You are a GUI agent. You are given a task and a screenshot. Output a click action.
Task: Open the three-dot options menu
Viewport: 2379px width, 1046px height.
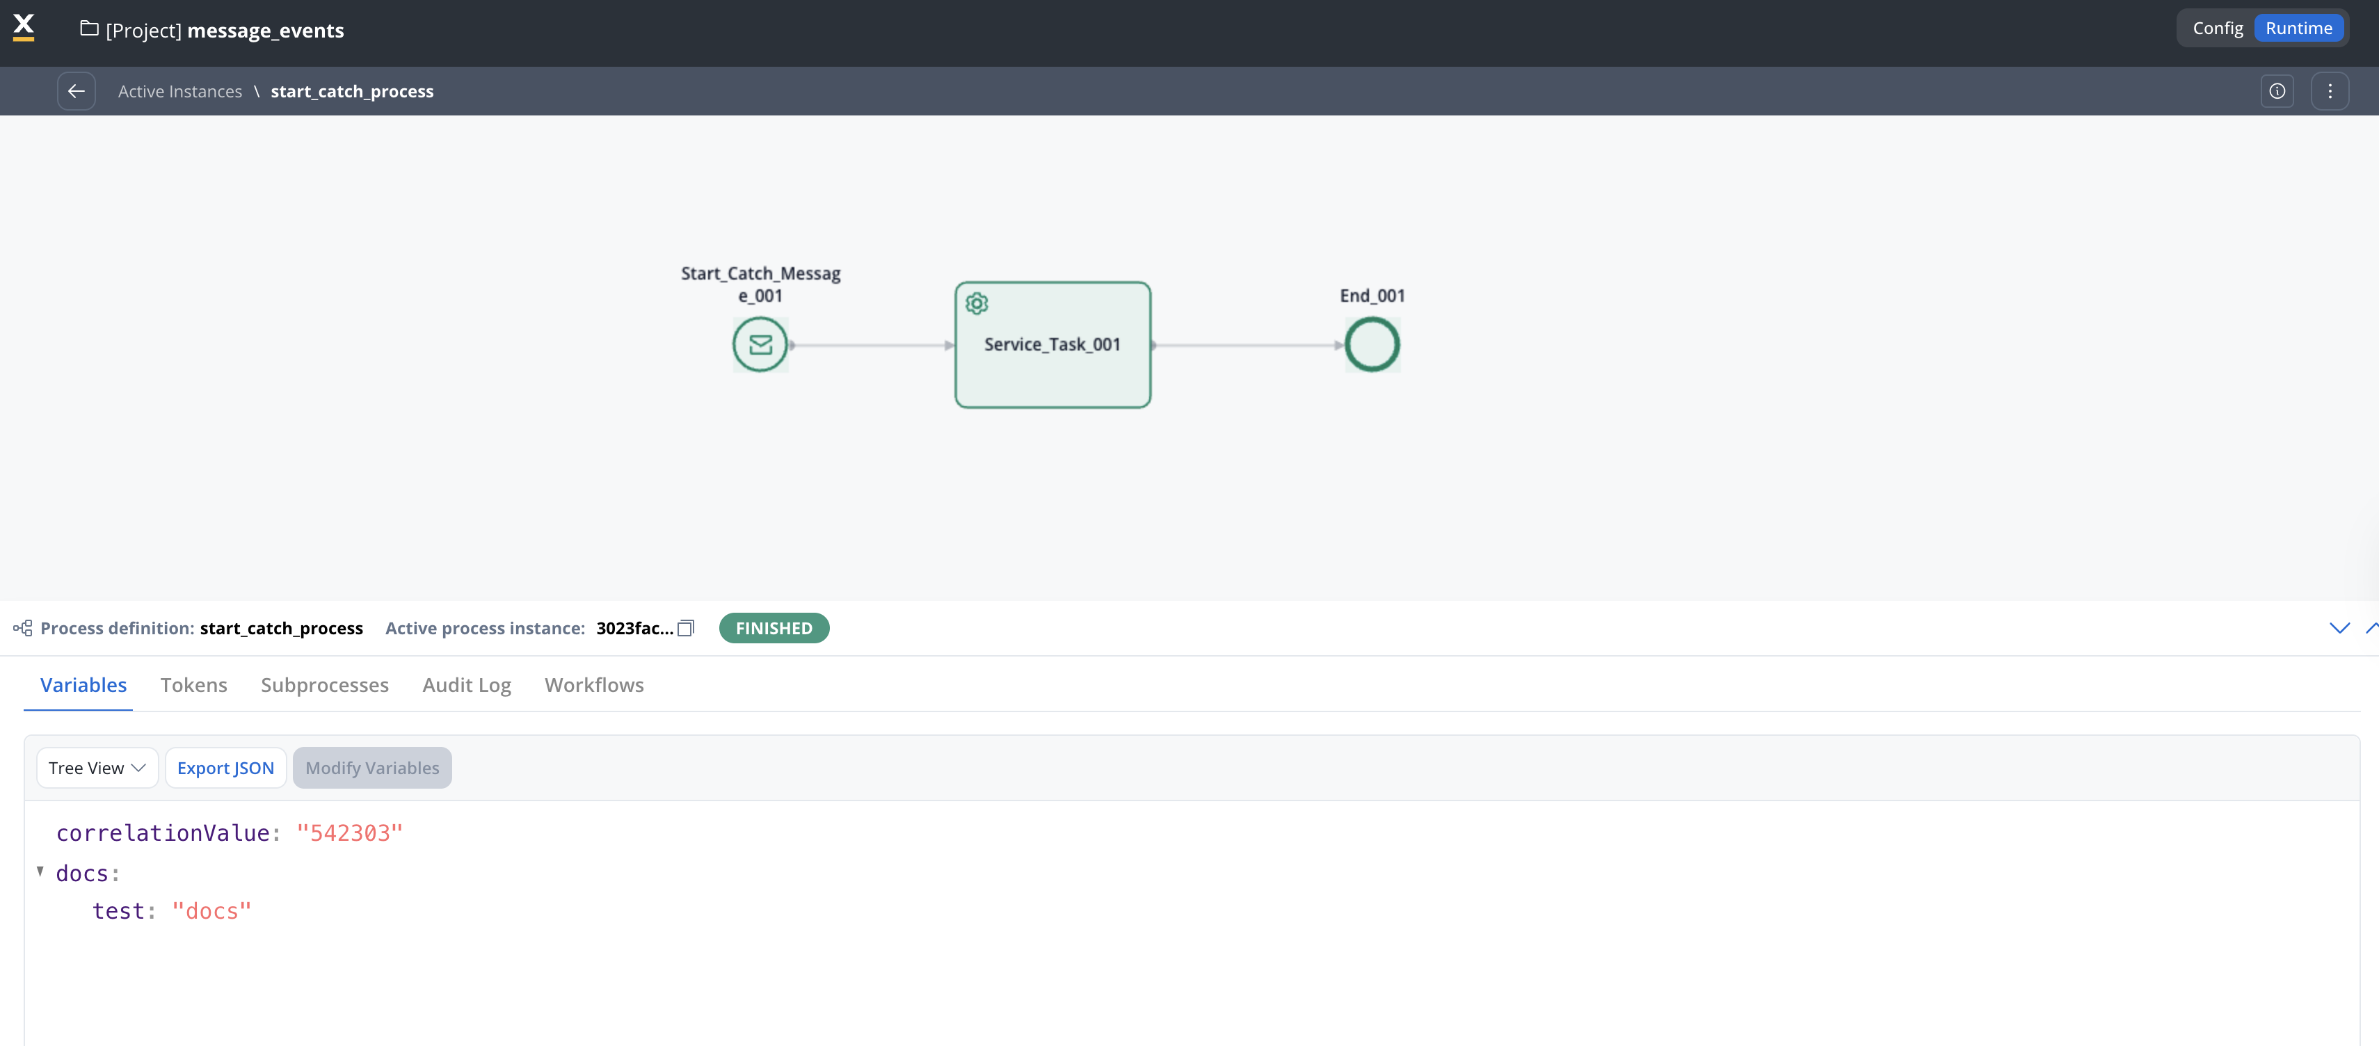pyautogui.click(x=2329, y=91)
